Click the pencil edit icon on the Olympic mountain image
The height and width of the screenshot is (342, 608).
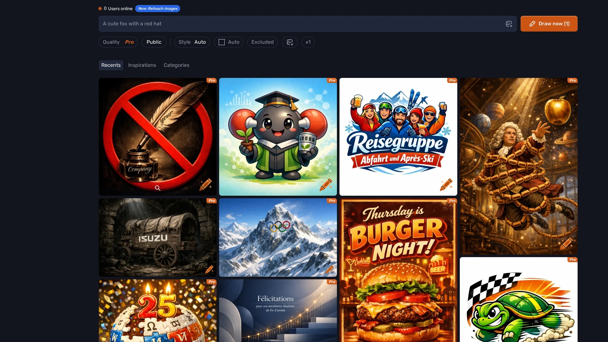tap(330, 269)
